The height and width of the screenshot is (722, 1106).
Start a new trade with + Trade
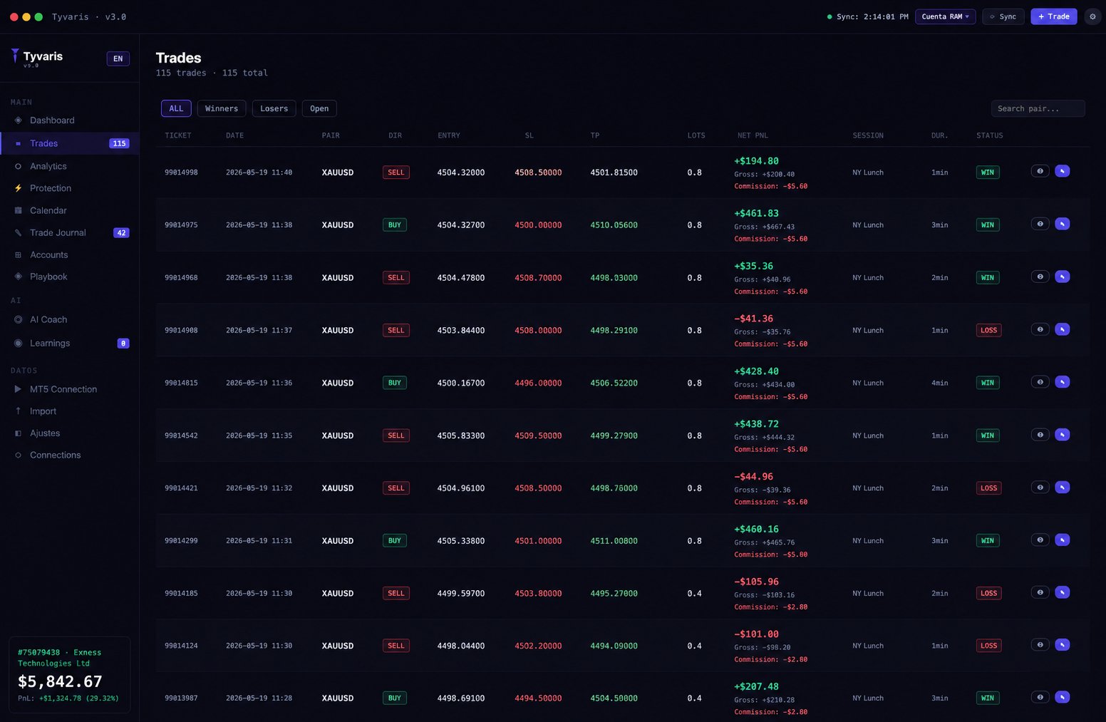[x=1053, y=16]
